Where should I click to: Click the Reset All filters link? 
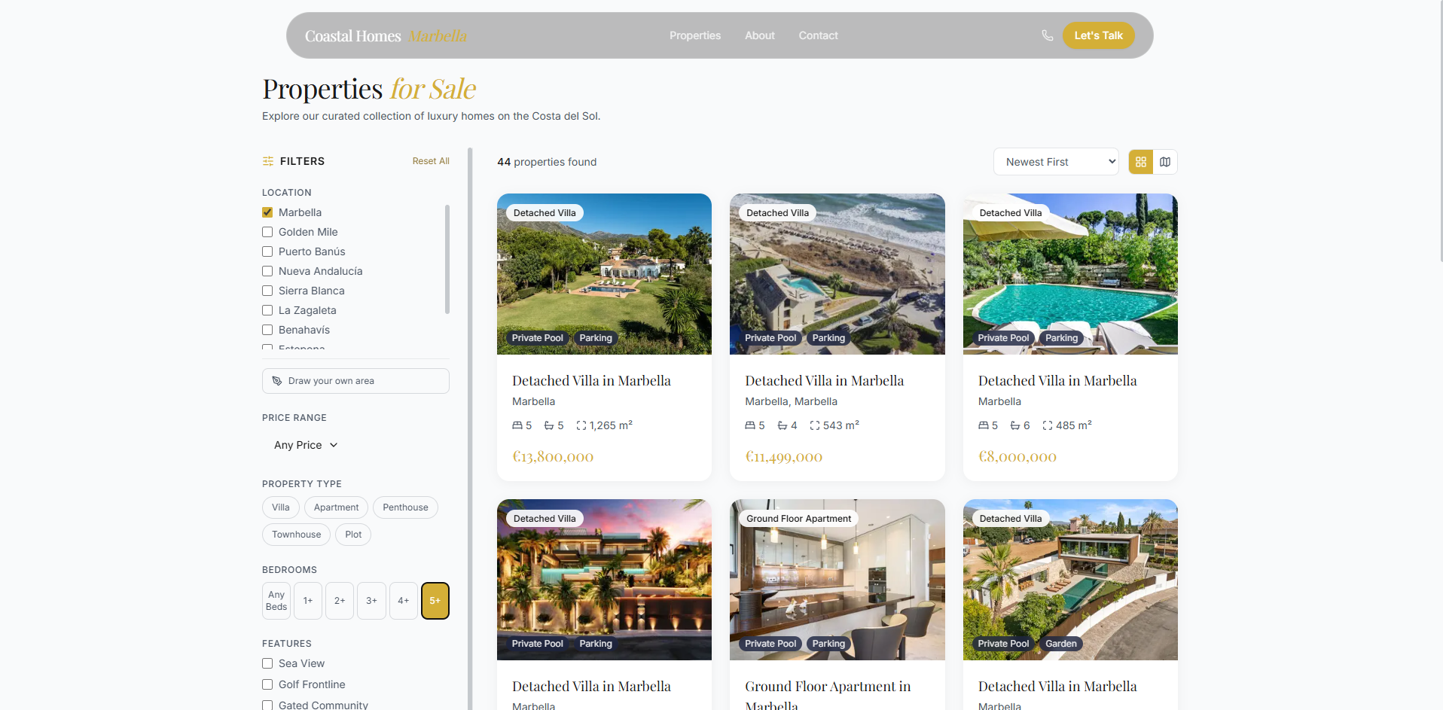(430, 160)
